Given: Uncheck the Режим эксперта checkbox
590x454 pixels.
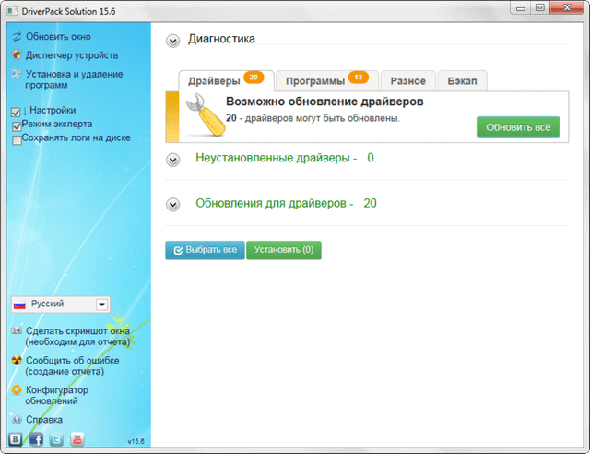Looking at the screenshot, I should pyautogui.click(x=17, y=125).
